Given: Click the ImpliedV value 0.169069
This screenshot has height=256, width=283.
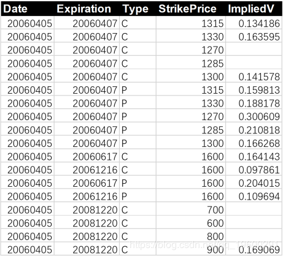Looking at the screenshot, I should [x=259, y=250].
